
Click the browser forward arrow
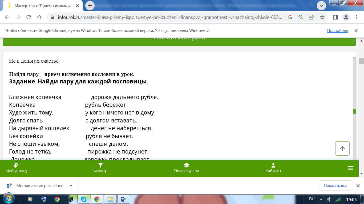pyautogui.click(x=18, y=17)
